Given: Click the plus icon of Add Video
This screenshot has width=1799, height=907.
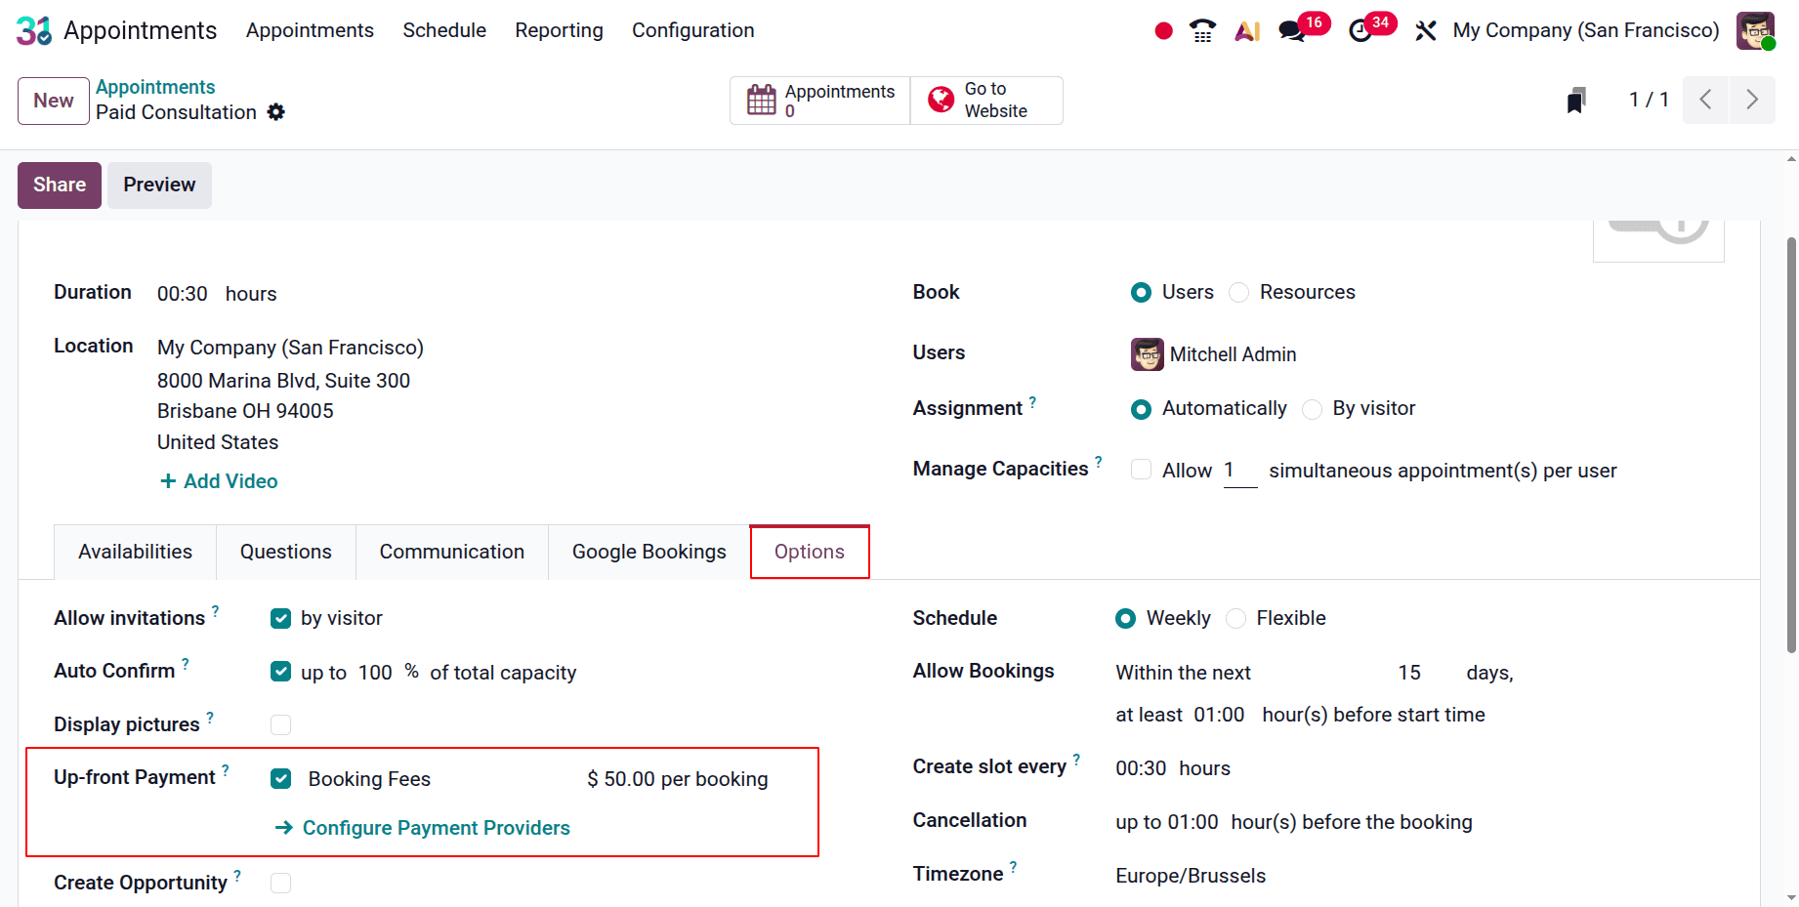Looking at the screenshot, I should click(168, 481).
